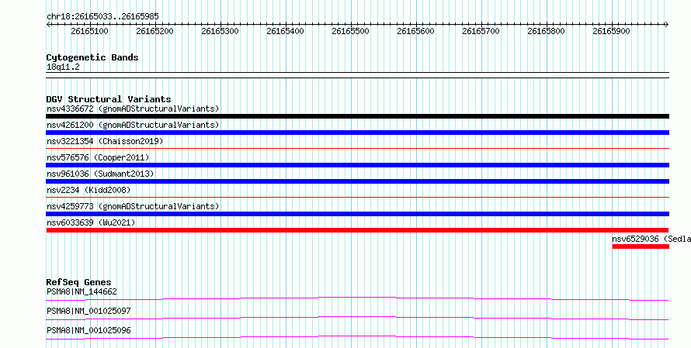The image size is (691, 348).
Task: Click the thin red nsv2234 line
Action: [357, 198]
